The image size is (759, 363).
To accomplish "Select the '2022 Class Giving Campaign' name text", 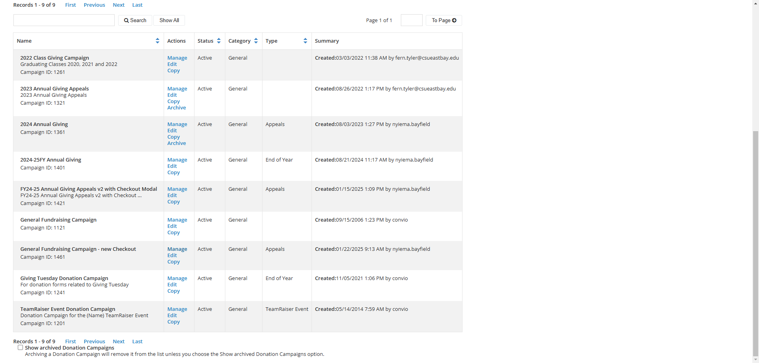I will 55,58.
